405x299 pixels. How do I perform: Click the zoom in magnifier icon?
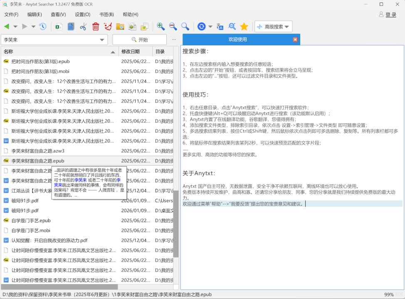pos(161,26)
